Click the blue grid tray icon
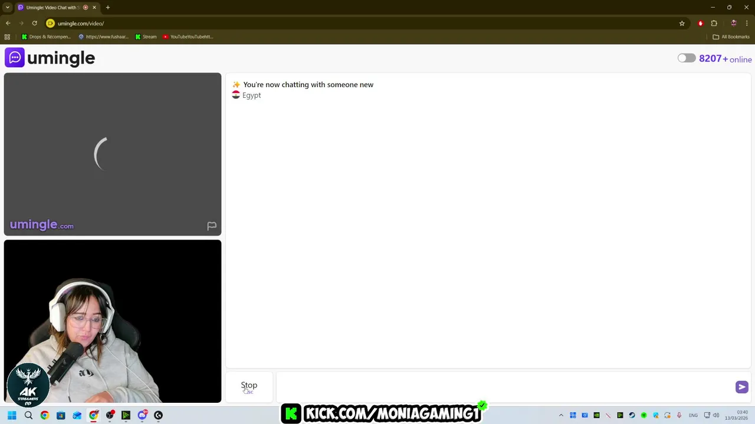Screen dimensions: 755x424 [573, 415]
